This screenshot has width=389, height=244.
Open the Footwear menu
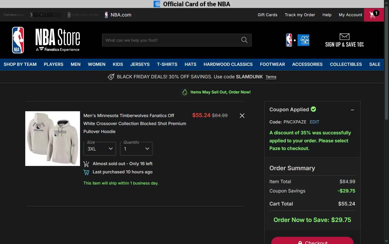[x=272, y=64]
